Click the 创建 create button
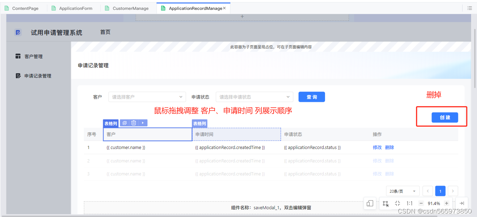Viewport: 477px width, 217px height. coord(445,117)
